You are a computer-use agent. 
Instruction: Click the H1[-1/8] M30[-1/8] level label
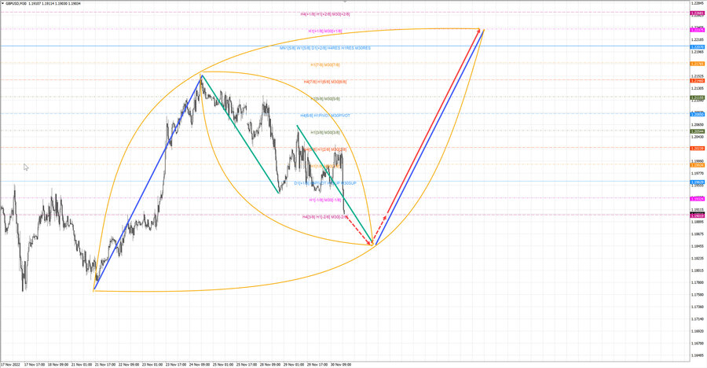coord(325,200)
